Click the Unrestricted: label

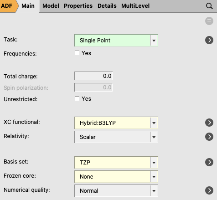pos(21,99)
